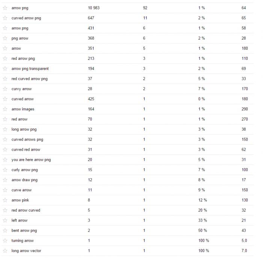Open "curved arrows png" query details
The height and width of the screenshot is (258, 263).
[27, 139]
